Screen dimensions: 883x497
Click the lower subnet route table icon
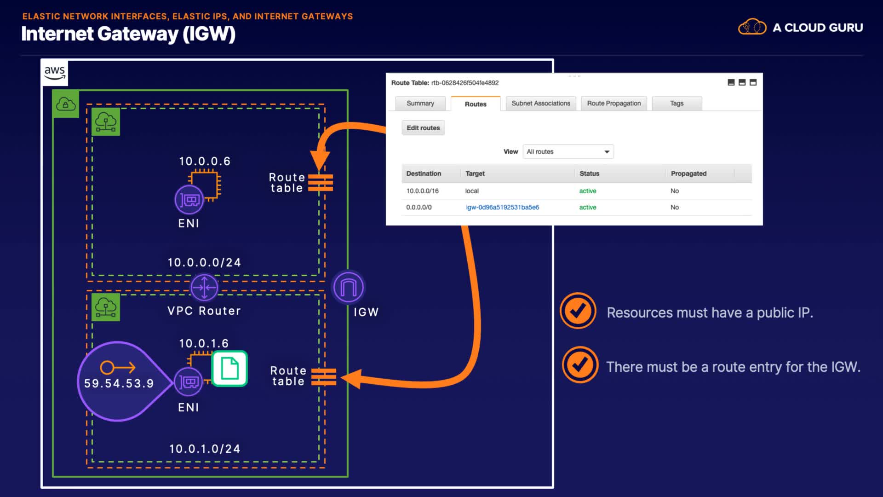coord(323,377)
